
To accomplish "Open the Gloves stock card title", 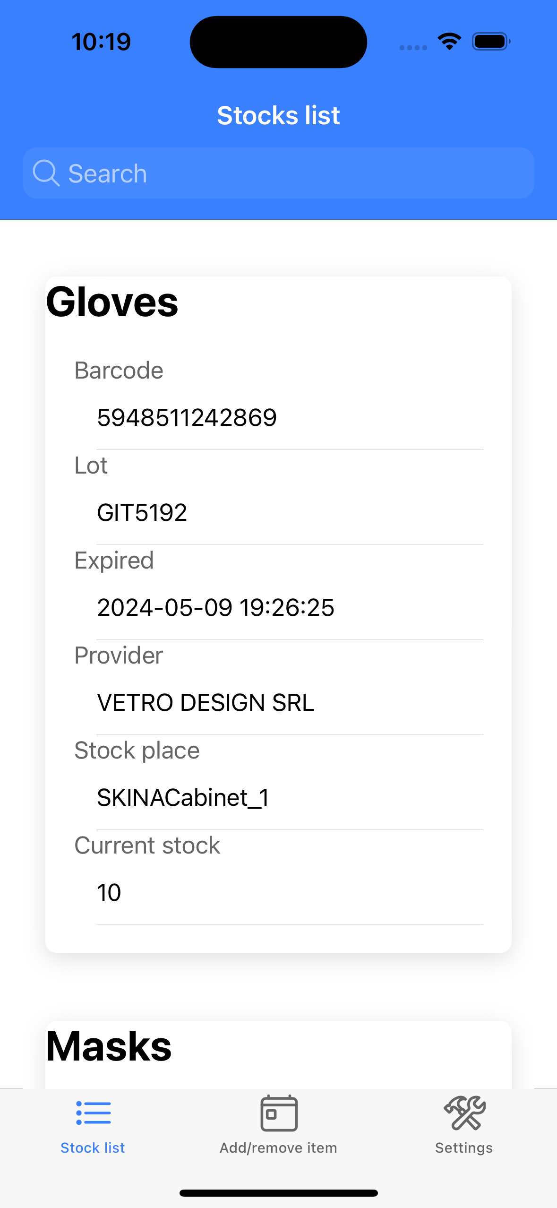I will [x=112, y=302].
